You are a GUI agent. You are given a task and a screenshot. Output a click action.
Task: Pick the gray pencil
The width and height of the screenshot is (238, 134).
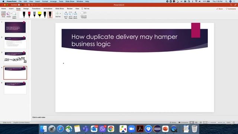35,15
